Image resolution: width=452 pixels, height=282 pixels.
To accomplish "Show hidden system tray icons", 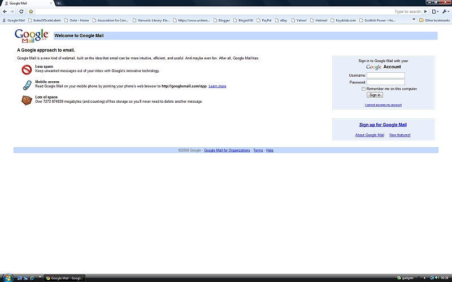I will point(425,278).
